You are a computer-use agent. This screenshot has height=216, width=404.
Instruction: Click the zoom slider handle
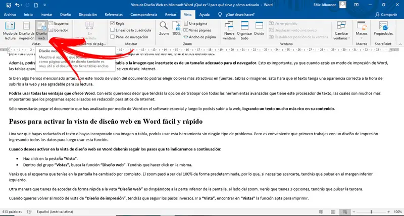pyautogui.click(x=371, y=211)
